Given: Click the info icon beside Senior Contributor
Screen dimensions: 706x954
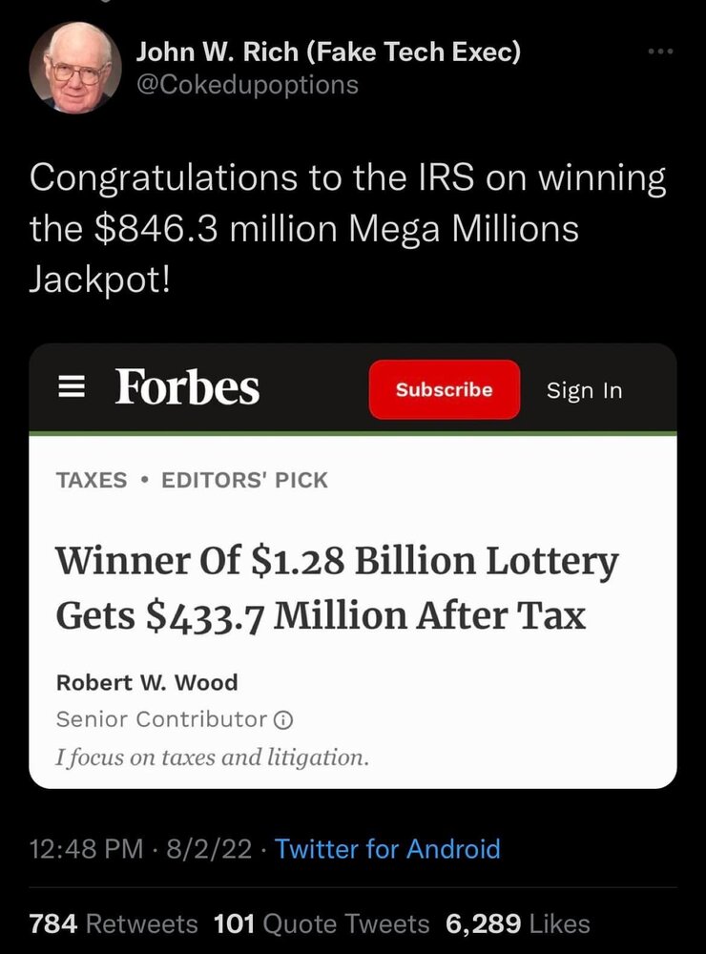Looking at the screenshot, I should tap(283, 718).
